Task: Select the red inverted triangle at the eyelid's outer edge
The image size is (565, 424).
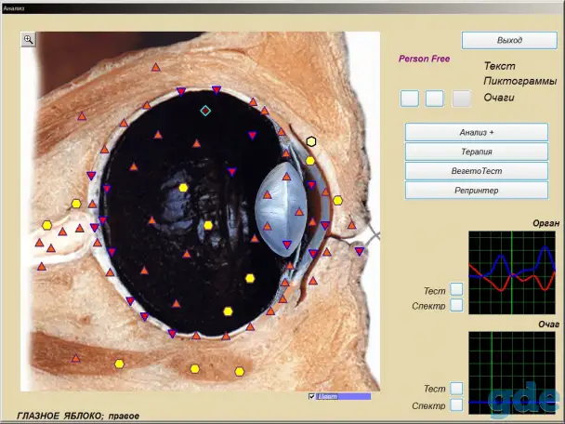Action: click(x=360, y=251)
